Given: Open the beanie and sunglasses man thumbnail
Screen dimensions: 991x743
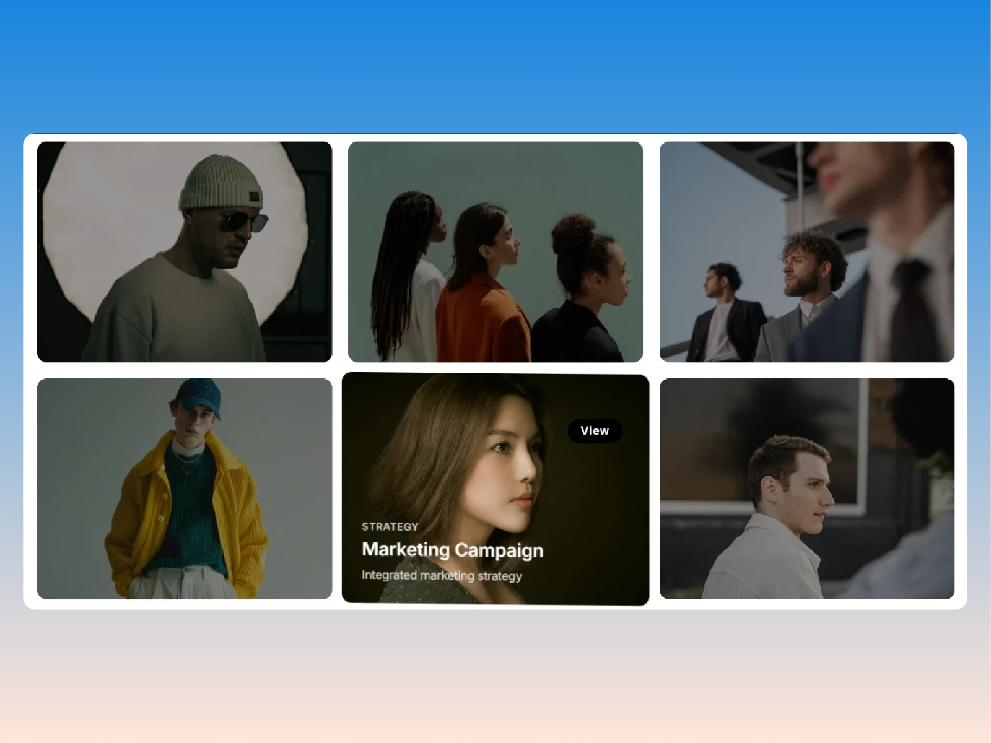Looking at the screenshot, I should tap(185, 251).
